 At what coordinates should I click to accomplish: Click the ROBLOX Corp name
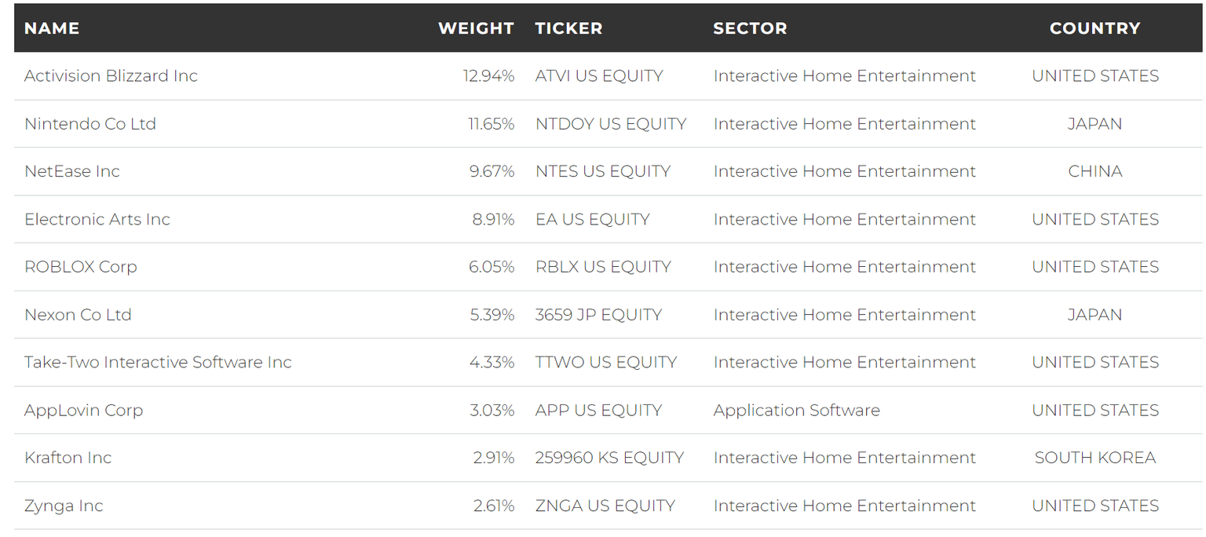click(81, 267)
